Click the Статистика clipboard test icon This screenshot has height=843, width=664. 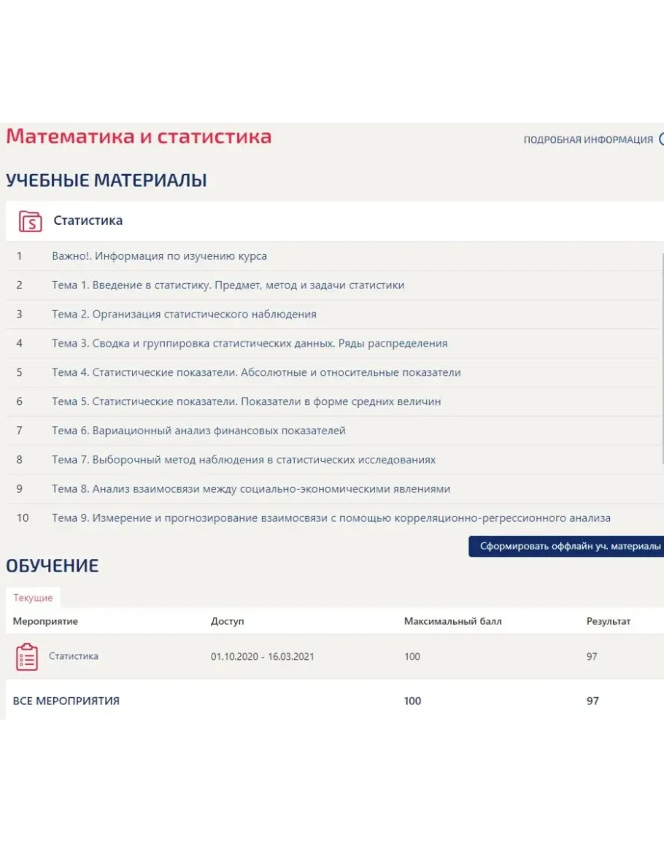[27, 657]
